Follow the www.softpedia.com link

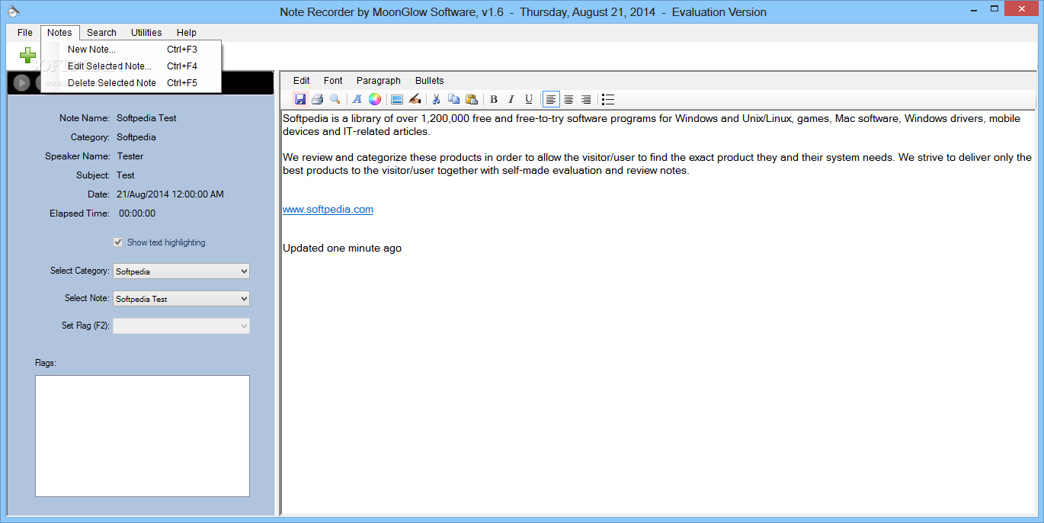click(x=328, y=210)
